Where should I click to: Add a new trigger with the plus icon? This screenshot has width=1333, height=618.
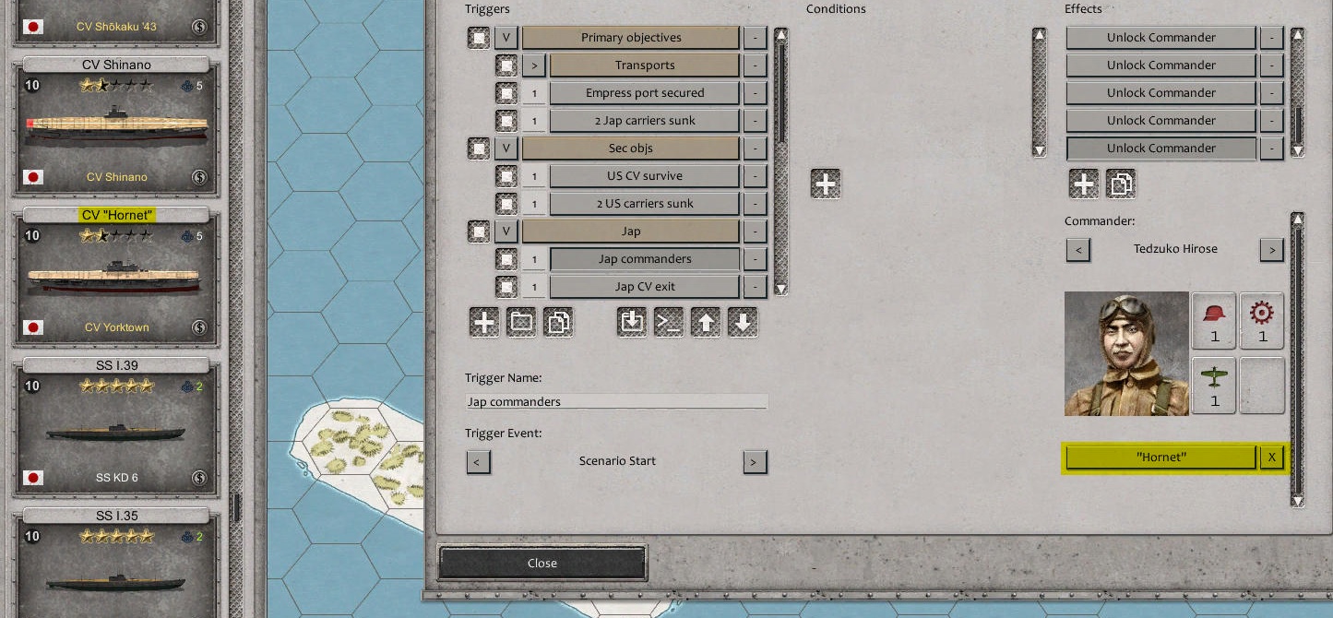(484, 322)
